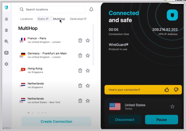This screenshot has width=186, height=131.
Task: Switch to the Static IP tab
Action: coord(43,19)
